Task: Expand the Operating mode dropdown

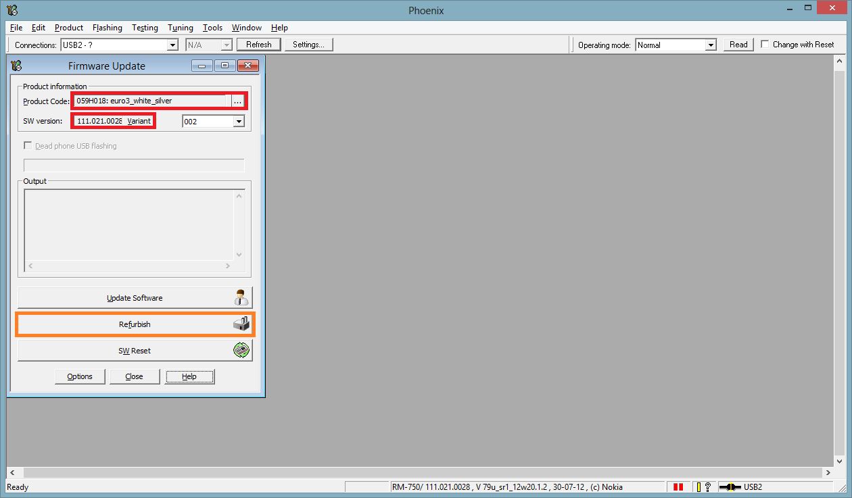Action: [711, 45]
